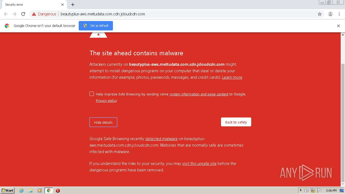The width and height of the screenshot is (345, 194).
Task: Open Windows Explorer folder in taskbar
Action: pyautogui.click(x=30, y=190)
